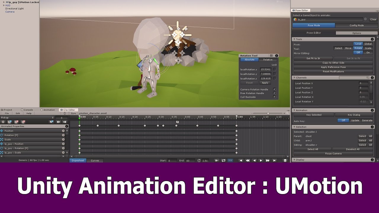Click the Animation section info icon

(x=372, y=110)
